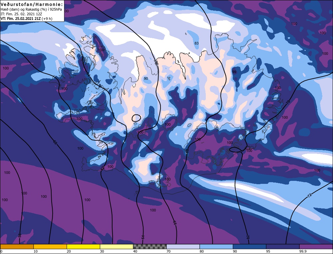Click the '56' height contour label
This screenshot has width=333, height=254.
(20, 236)
